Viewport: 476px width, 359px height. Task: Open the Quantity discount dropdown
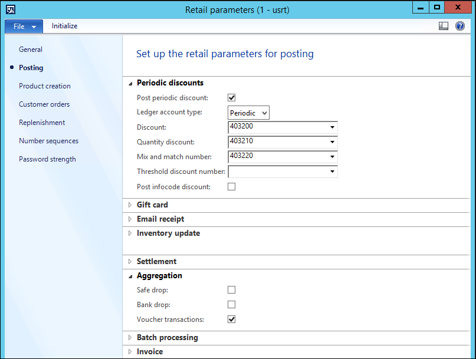tap(333, 142)
